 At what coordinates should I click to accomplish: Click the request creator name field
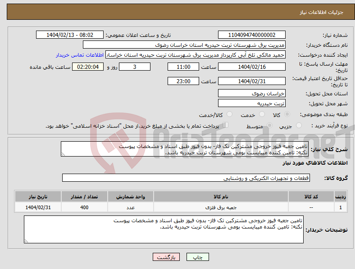(196, 55)
